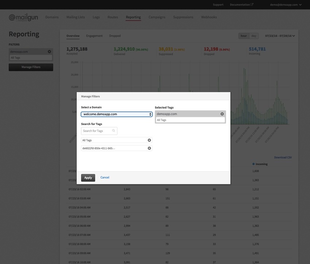Image resolution: width=310 pixels, height=264 pixels.
Task: Expand the demo@demoapp.com account menu
Action: pyautogui.click(x=286, y=4)
